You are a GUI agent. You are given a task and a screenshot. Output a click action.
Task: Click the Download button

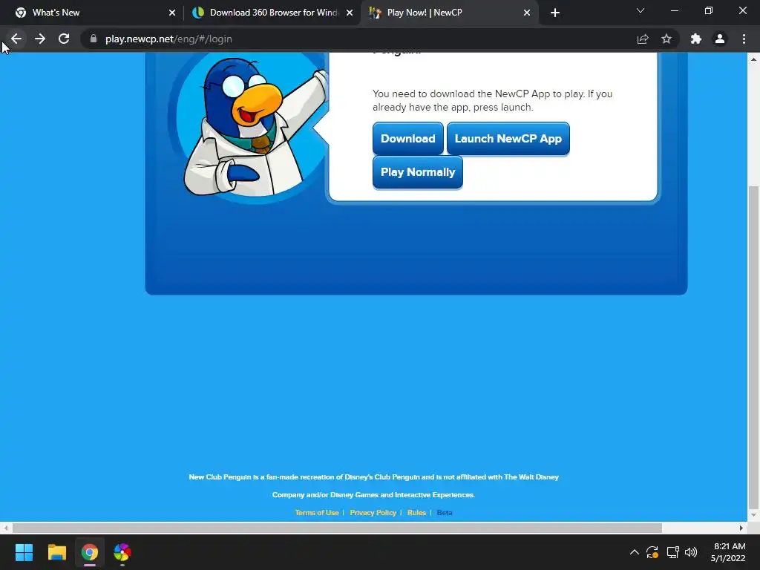(407, 139)
